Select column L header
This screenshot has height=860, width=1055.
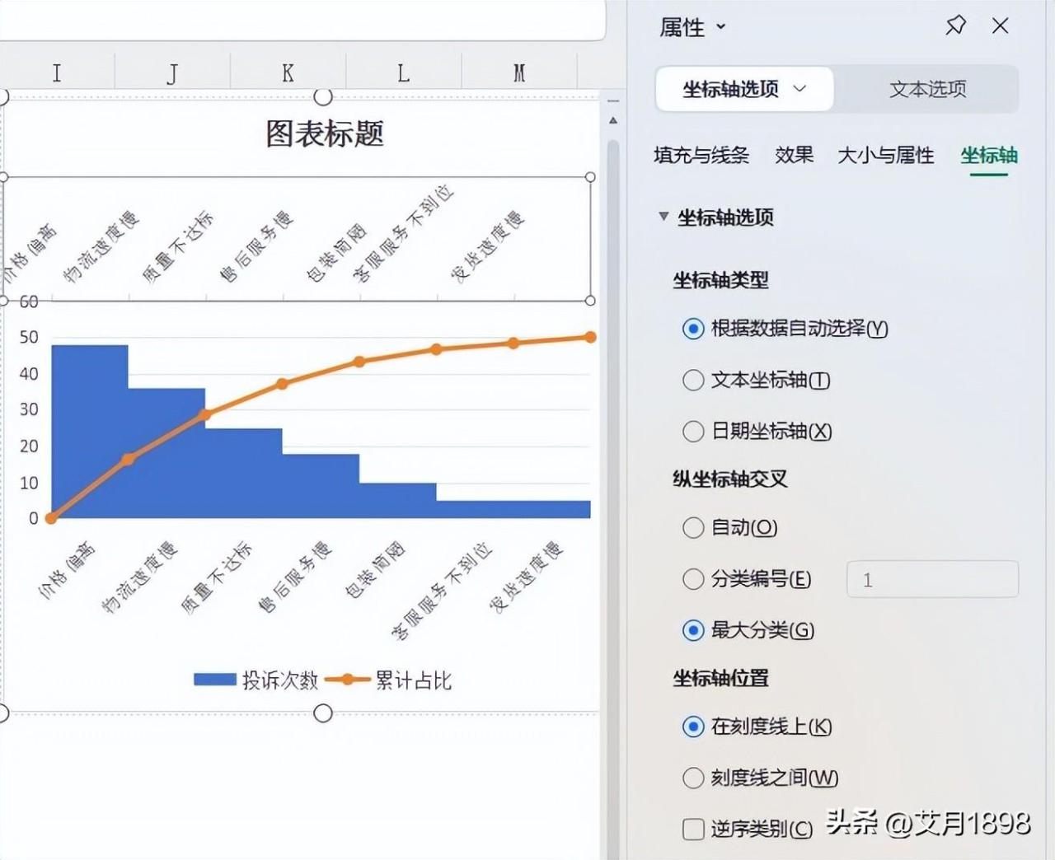[x=403, y=72]
